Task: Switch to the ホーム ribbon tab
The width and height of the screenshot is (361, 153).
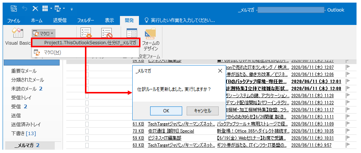Action: [37, 20]
